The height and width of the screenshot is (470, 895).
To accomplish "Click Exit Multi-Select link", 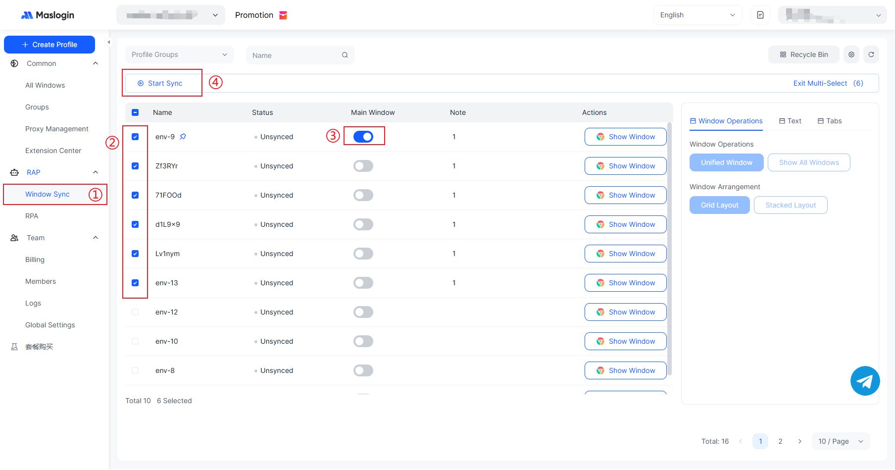I will (820, 83).
